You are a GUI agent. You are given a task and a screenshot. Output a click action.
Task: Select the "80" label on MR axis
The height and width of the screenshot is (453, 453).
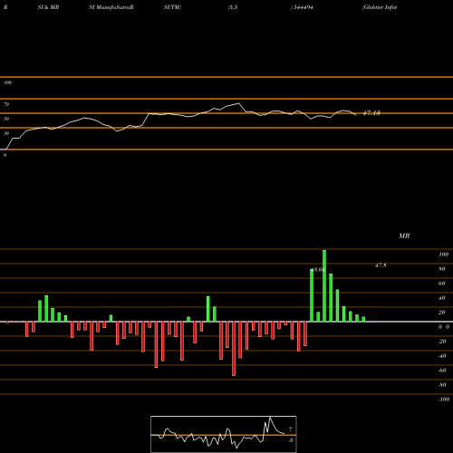442,269
